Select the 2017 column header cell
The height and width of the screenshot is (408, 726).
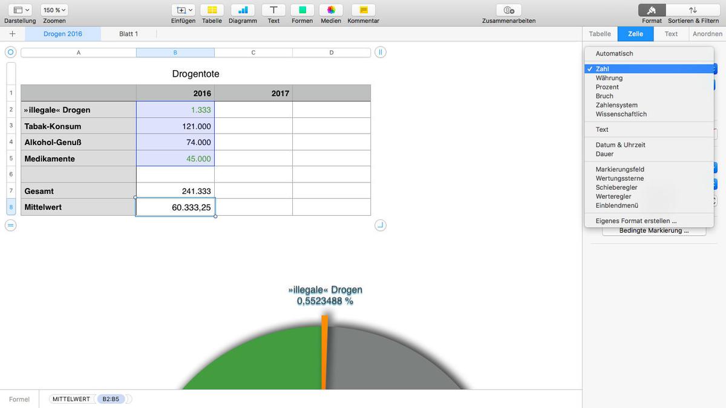(253, 94)
